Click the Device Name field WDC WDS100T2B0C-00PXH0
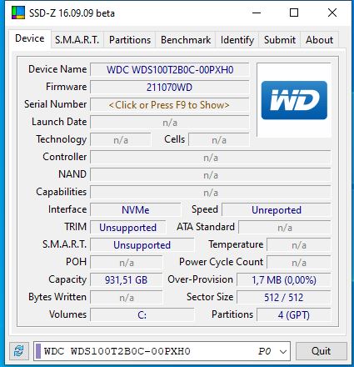The width and height of the screenshot is (354, 367). [169, 70]
